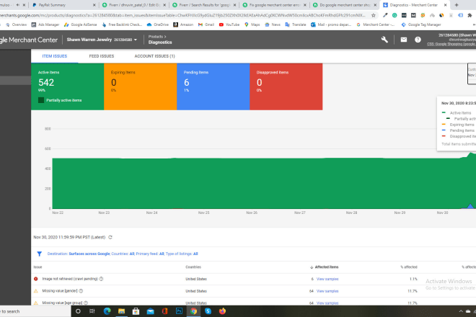Viewport: 476px width, 317px height.
Task: Open Amazon bookmark
Action: tap(183, 24)
